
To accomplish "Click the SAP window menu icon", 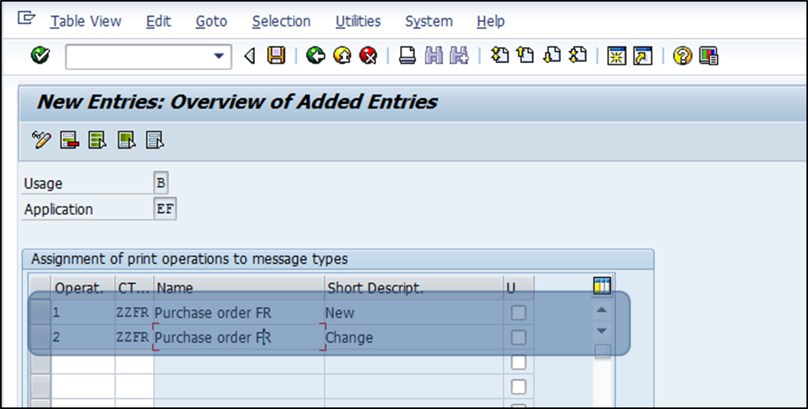I will click(x=26, y=18).
